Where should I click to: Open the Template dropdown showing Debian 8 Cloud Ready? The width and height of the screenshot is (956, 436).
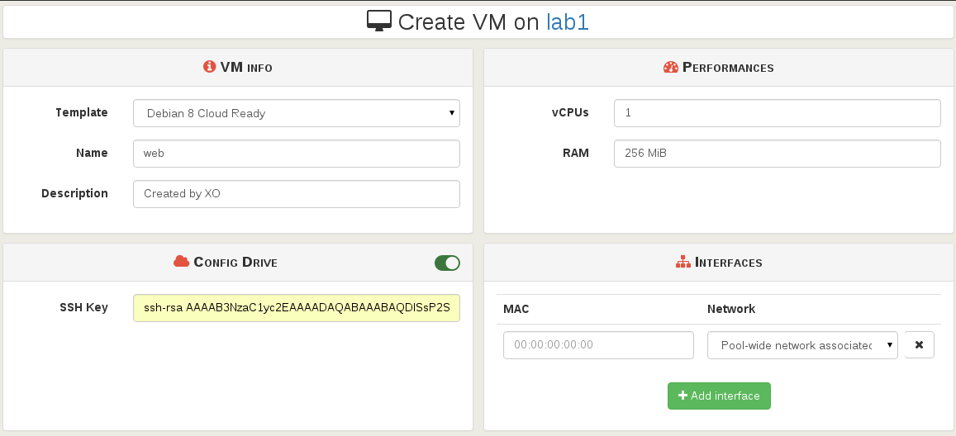tap(297, 113)
